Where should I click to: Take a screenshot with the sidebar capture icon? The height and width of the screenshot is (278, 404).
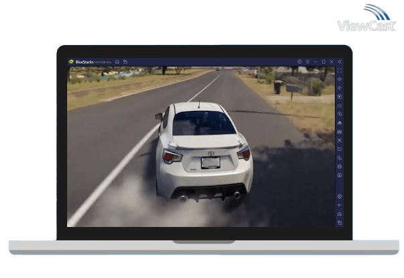pos(340,140)
